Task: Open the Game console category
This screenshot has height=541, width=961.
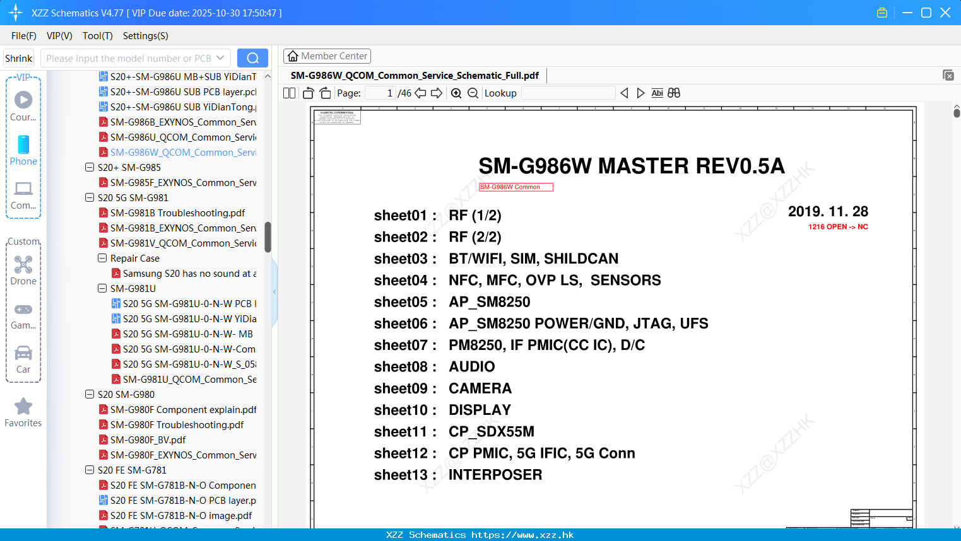Action: 23,316
